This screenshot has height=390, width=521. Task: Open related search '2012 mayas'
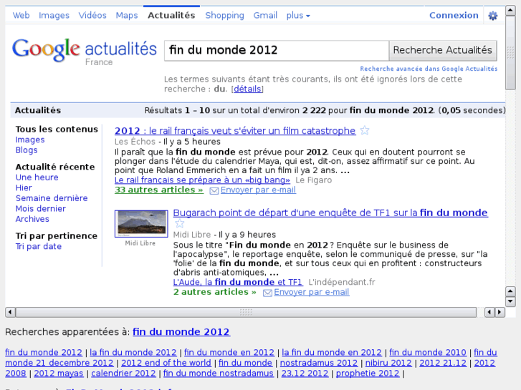[x=59, y=374]
